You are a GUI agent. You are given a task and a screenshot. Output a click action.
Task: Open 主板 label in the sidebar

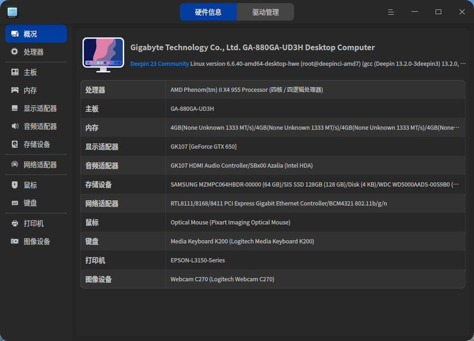pyautogui.click(x=30, y=72)
